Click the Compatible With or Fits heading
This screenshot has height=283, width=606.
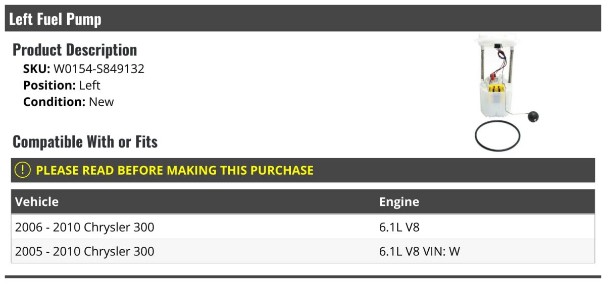click(85, 142)
